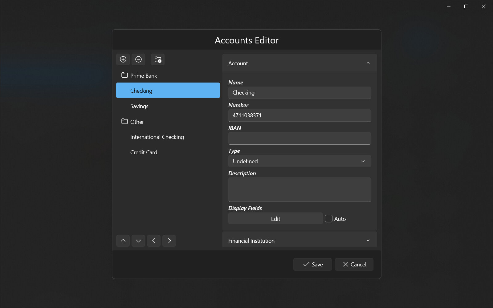Close the application window
493x308 pixels.
click(484, 6)
